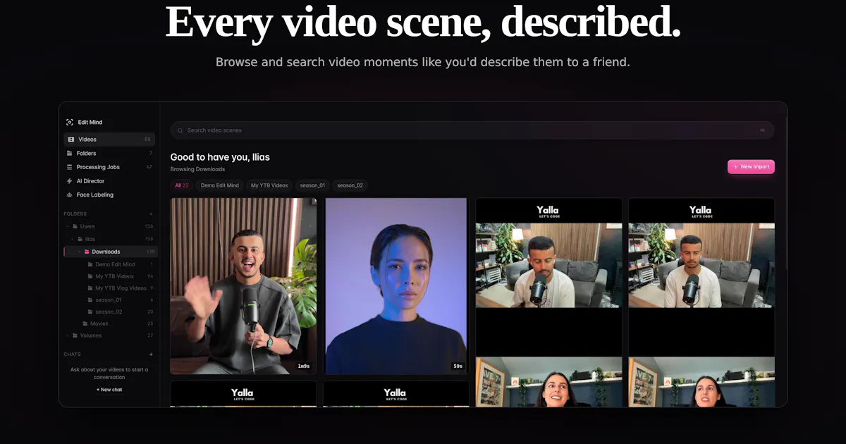
Task: Focus the Search video scenes field
Action: tap(472, 130)
